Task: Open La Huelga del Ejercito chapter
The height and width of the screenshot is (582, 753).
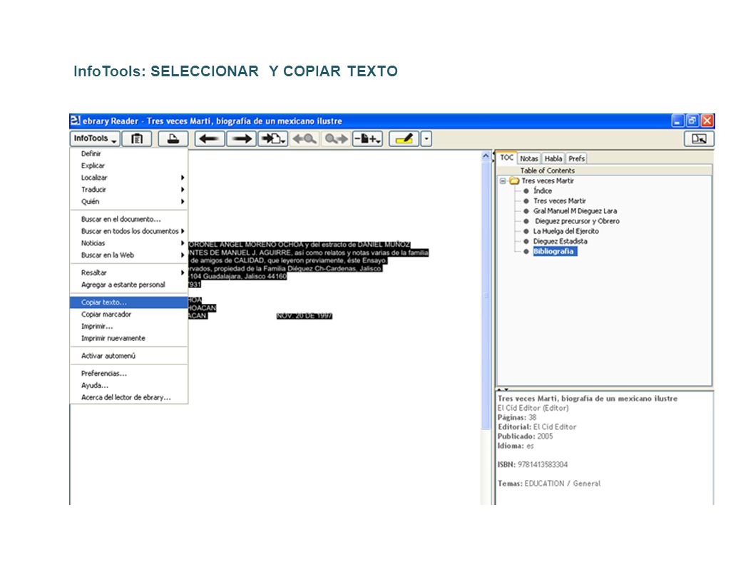Action: click(x=565, y=231)
